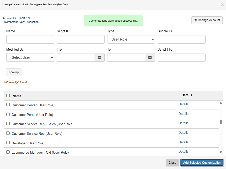The image size is (226, 169).
Task: Check the Developer (User Role) checkbox
Action: click(8, 143)
